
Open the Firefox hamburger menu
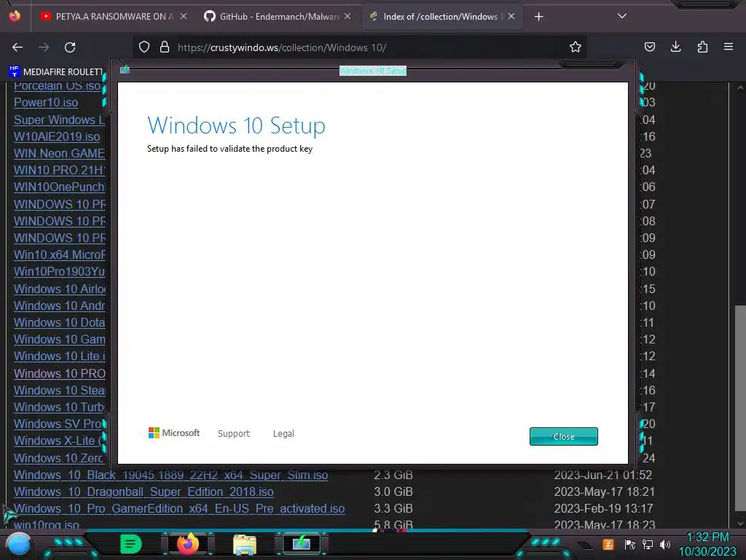pyautogui.click(x=729, y=47)
